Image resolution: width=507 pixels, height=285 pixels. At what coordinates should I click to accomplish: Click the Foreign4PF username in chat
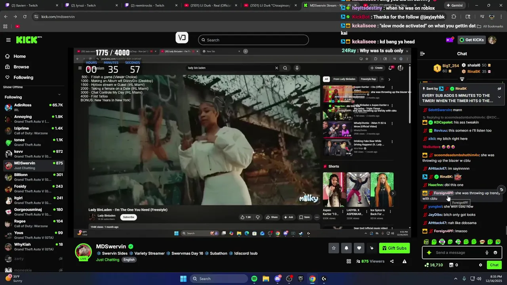coord(444,193)
